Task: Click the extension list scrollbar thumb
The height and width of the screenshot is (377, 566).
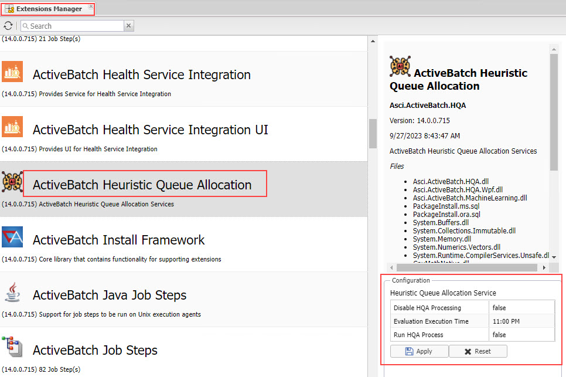Action: coord(373,134)
